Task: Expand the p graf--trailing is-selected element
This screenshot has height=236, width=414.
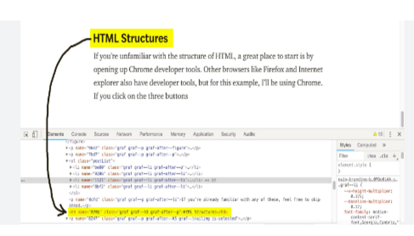Action: 67,219
